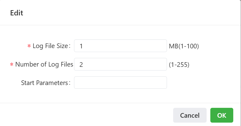Click the "Start Parameters" label text

tap(45, 83)
